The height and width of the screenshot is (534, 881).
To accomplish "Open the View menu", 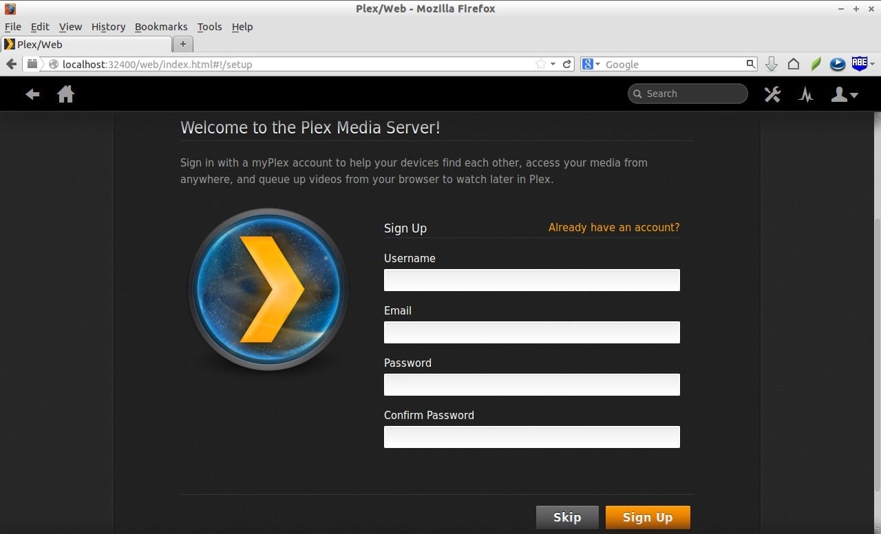I will coord(70,27).
